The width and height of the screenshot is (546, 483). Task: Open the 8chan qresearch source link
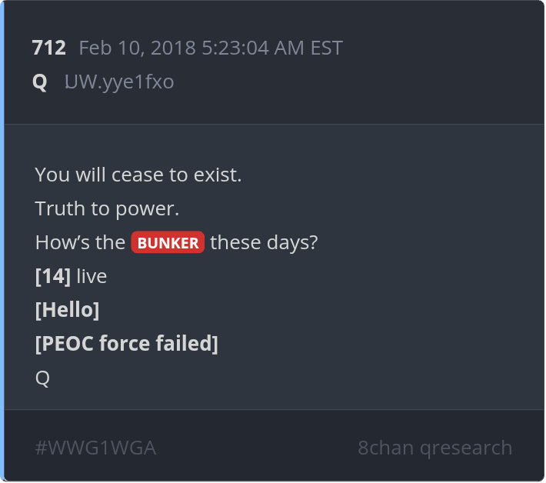(434, 448)
